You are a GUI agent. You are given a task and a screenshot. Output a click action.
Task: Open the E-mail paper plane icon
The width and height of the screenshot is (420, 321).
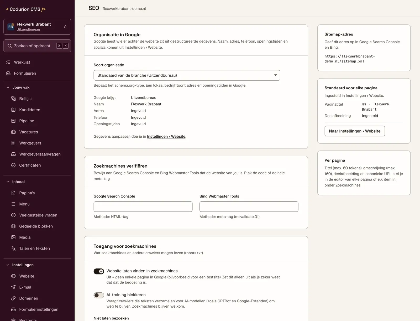tap(13, 287)
